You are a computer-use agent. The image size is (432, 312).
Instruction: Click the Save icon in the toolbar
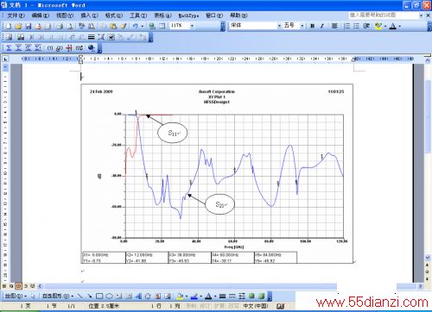29,26
